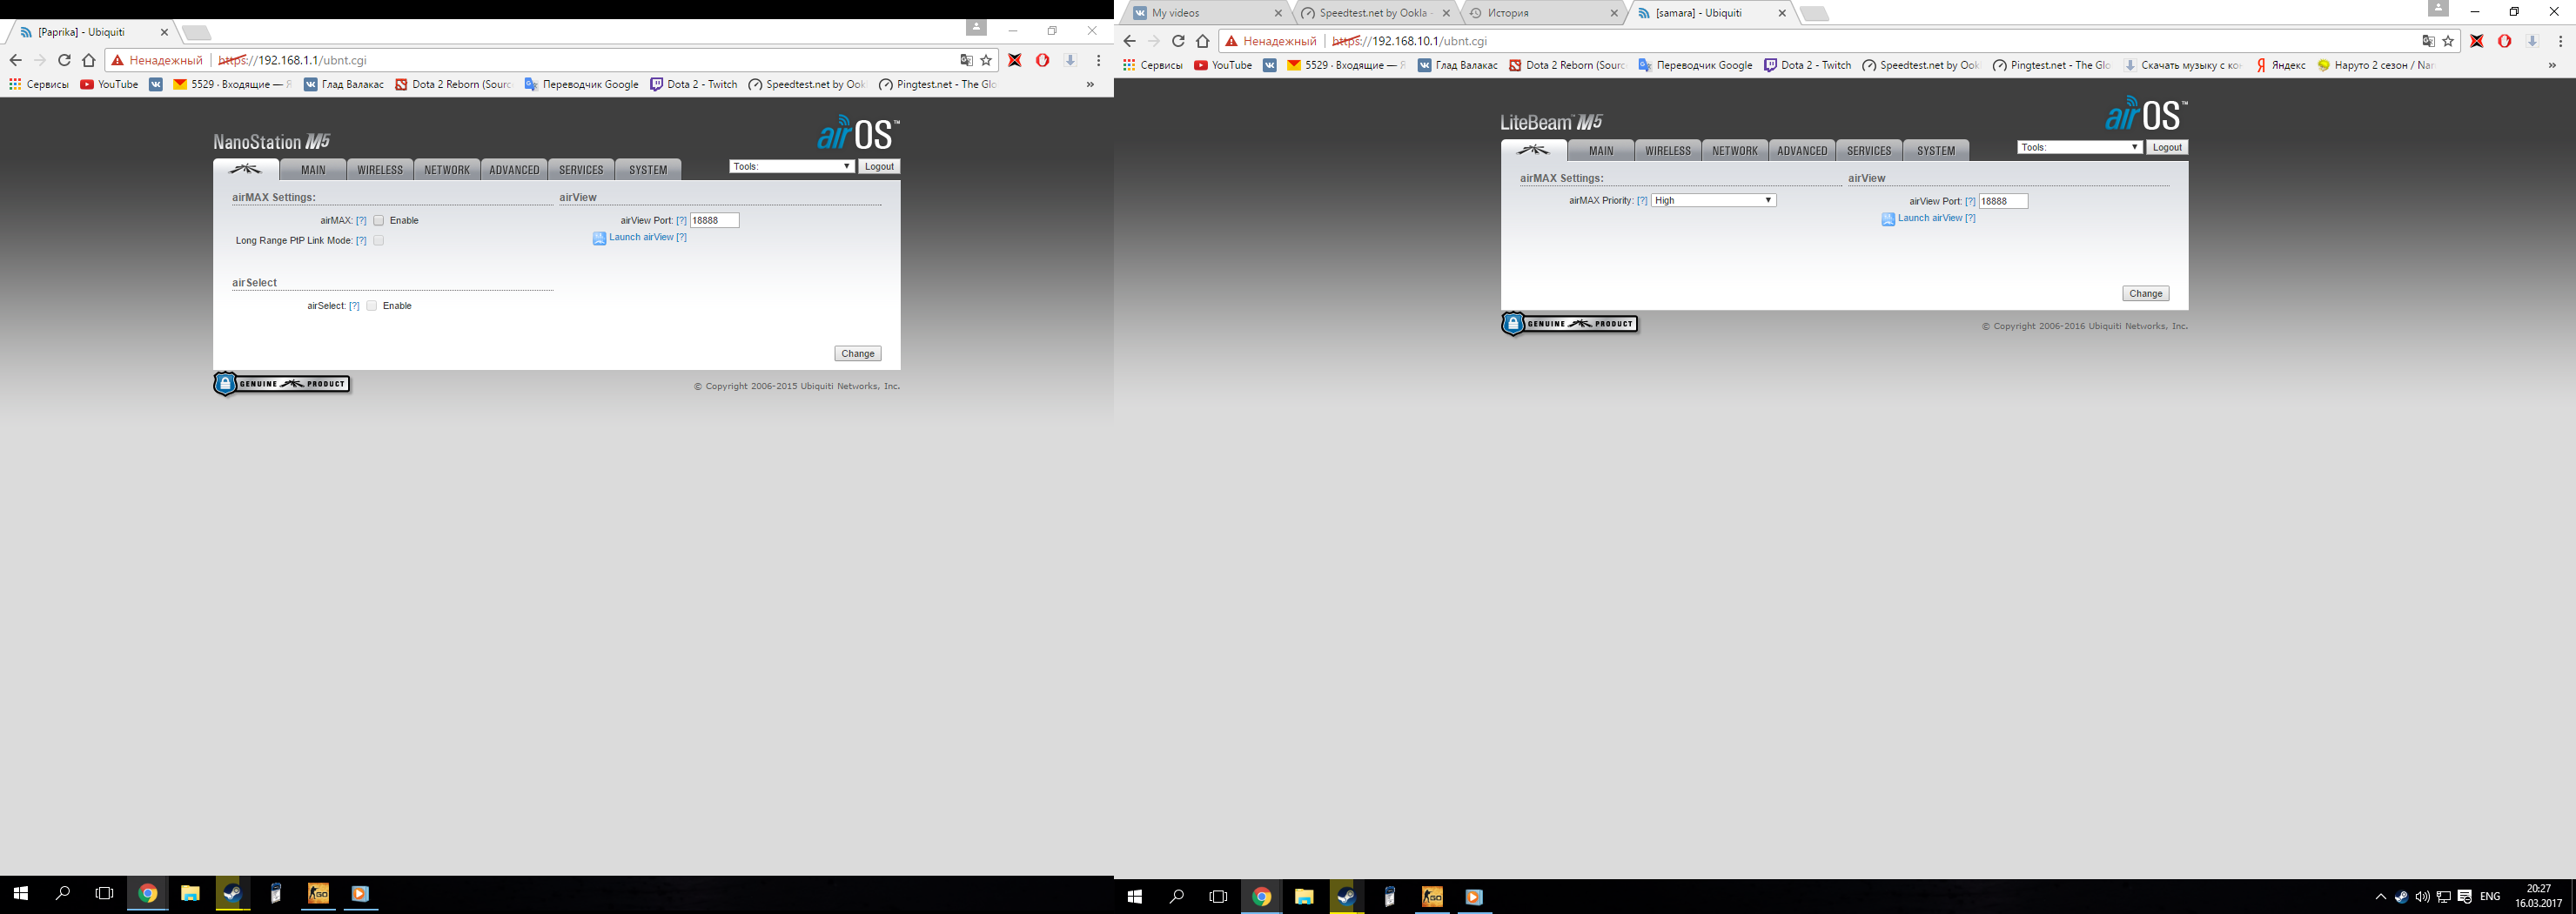The height and width of the screenshot is (914, 2576).
Task: Open File Explorer on the right taskbar
Action: point(1303,896)
